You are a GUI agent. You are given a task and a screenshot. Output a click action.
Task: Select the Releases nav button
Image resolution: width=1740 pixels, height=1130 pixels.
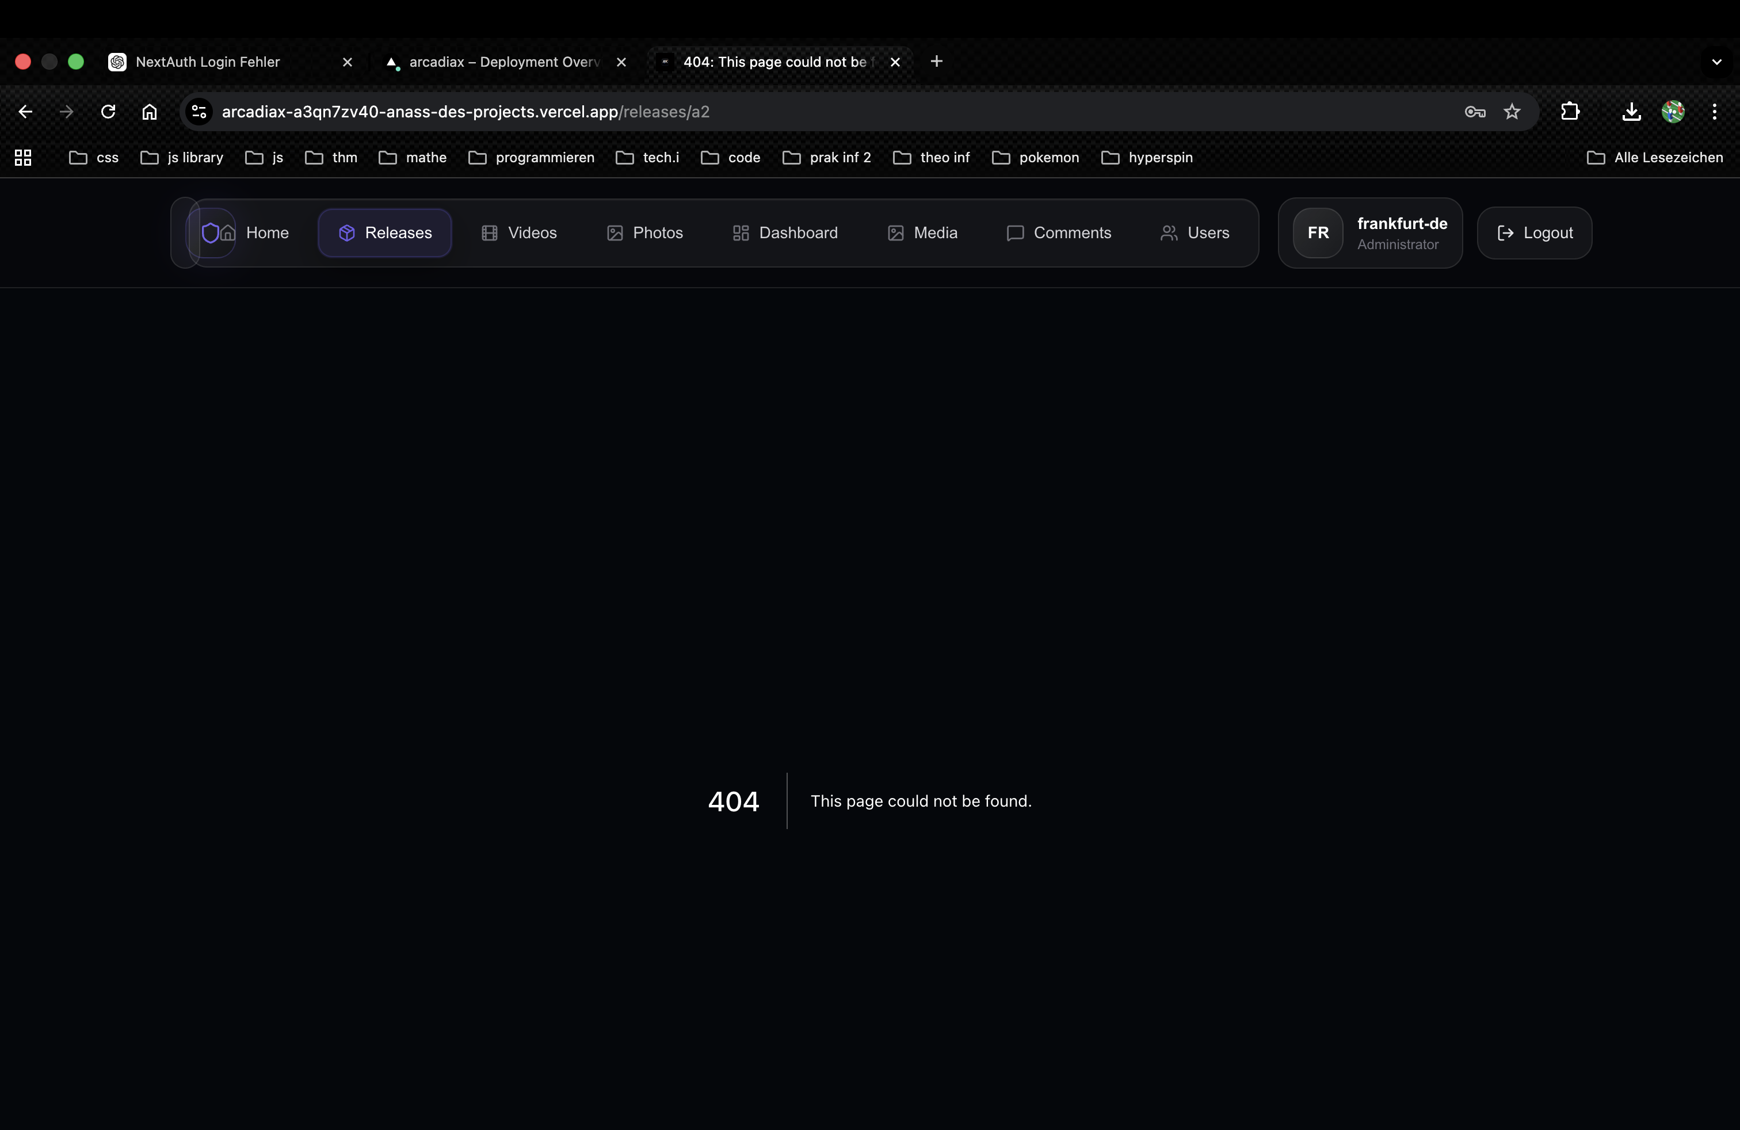click(x=384, y=232)
